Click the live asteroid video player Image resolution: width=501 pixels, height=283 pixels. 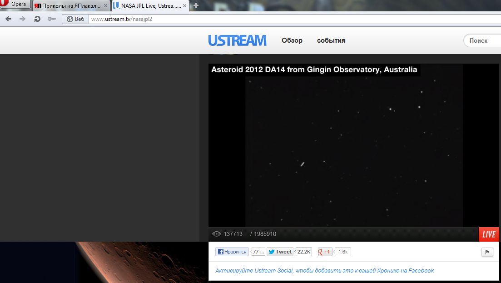354,145
